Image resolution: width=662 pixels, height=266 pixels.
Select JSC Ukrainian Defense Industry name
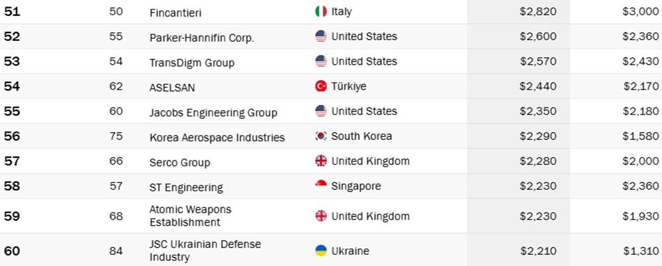click(x=205, y=251)
